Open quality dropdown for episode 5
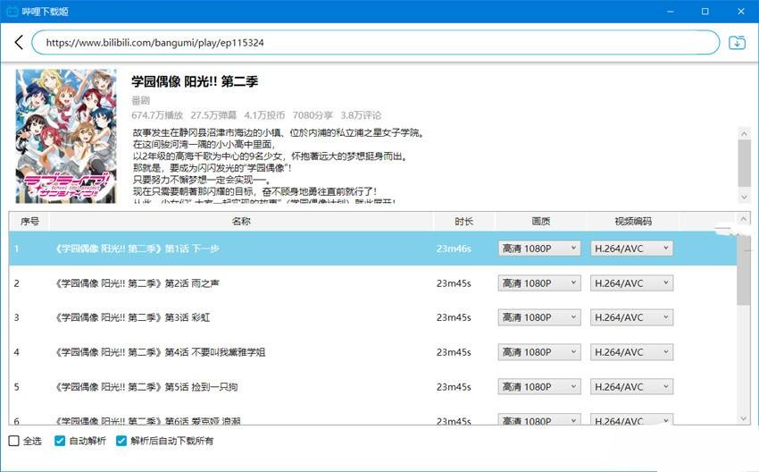 click(x=539, y=387)
